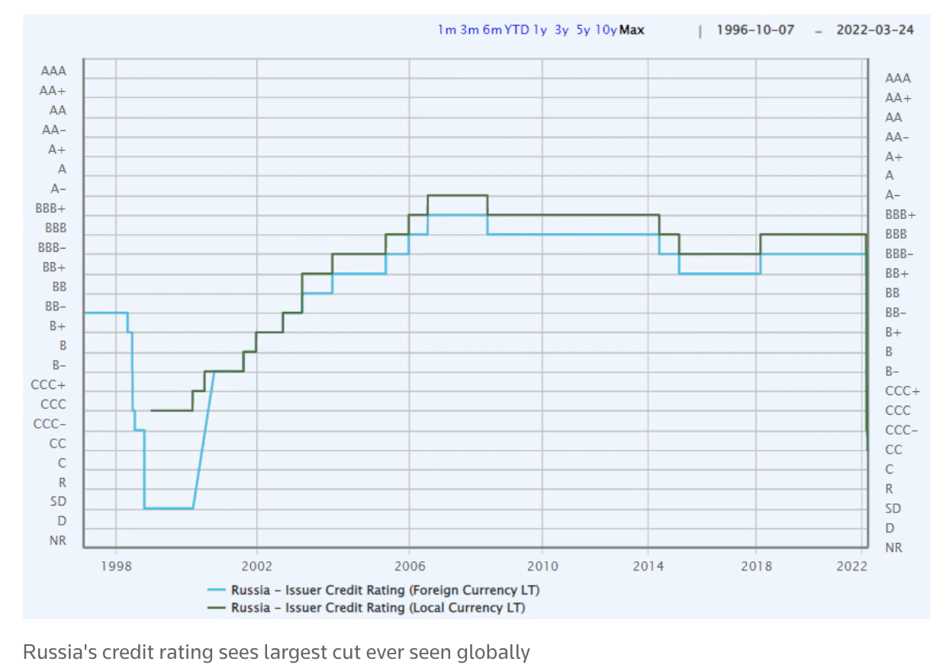
Task: Click the left-axis NR rating label
Action: [58, 541]
